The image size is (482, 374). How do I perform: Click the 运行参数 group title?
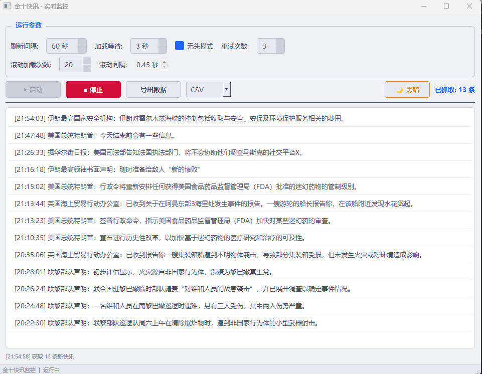pos(29,25)
